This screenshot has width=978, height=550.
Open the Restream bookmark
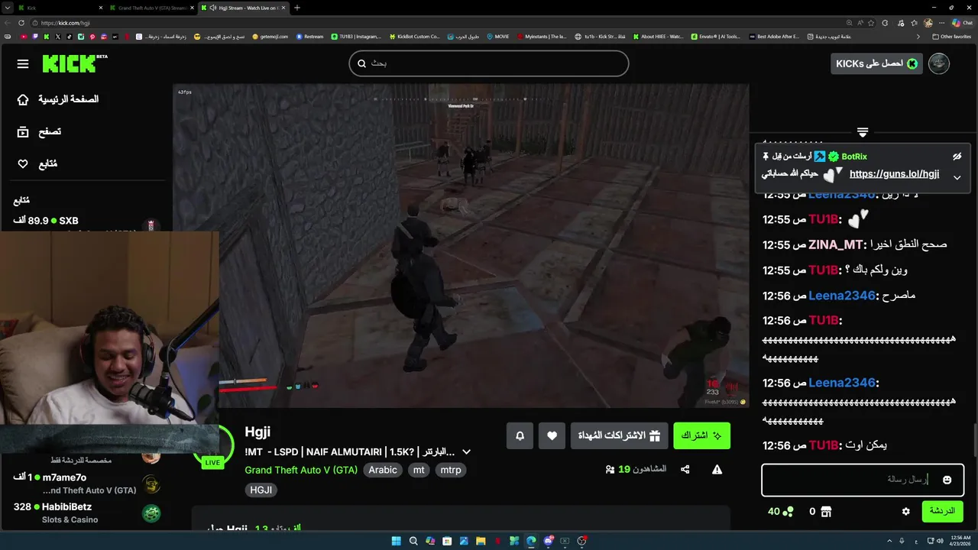pyautogui.click(x=309, y=36)
